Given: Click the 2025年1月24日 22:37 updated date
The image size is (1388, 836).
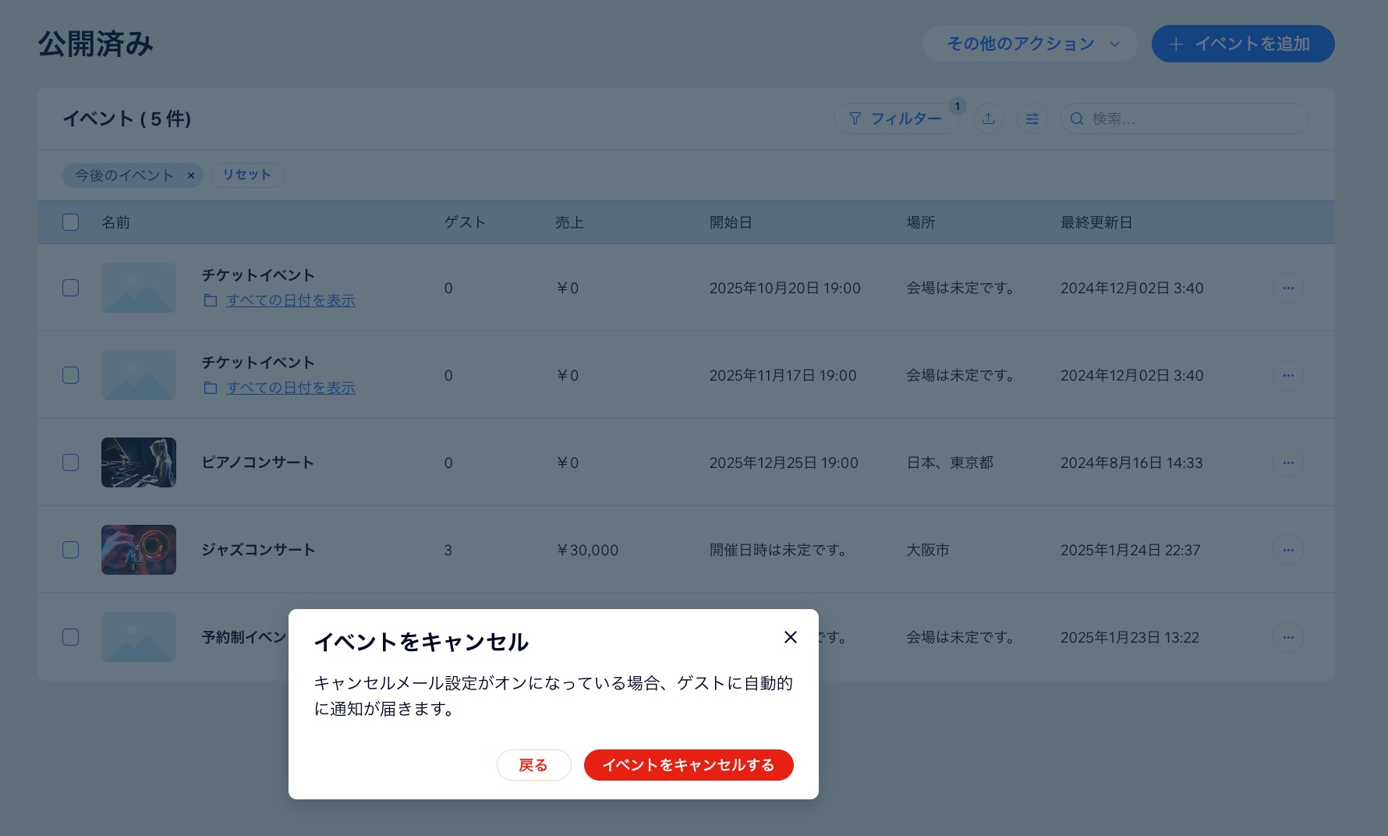Looking at the screenshot, I should [1130, 550].
